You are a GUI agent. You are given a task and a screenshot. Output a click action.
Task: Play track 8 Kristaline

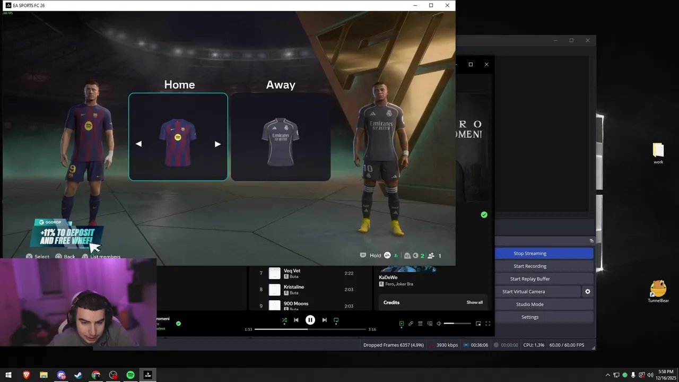(x=310, y=290)
